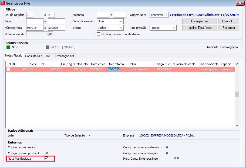The width and height of the screenshot is (246, 168).
Task: Click the Check List button
Action: tap(229, 21)
